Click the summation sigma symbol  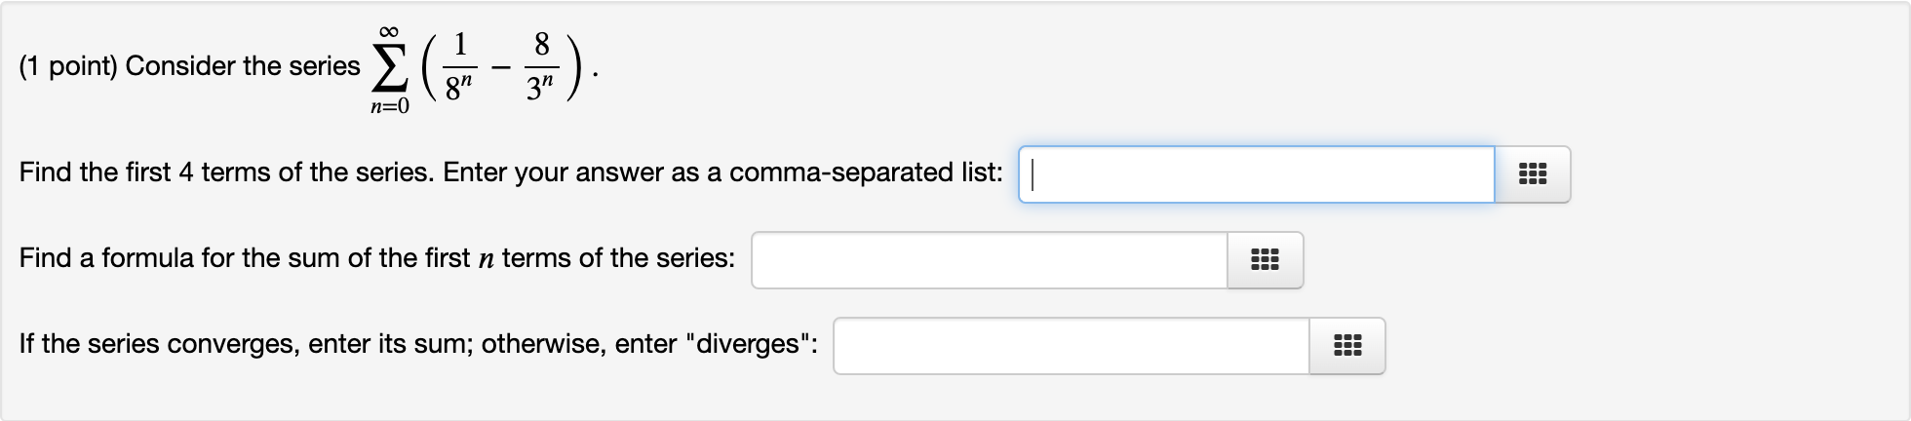tap(389, 67)
